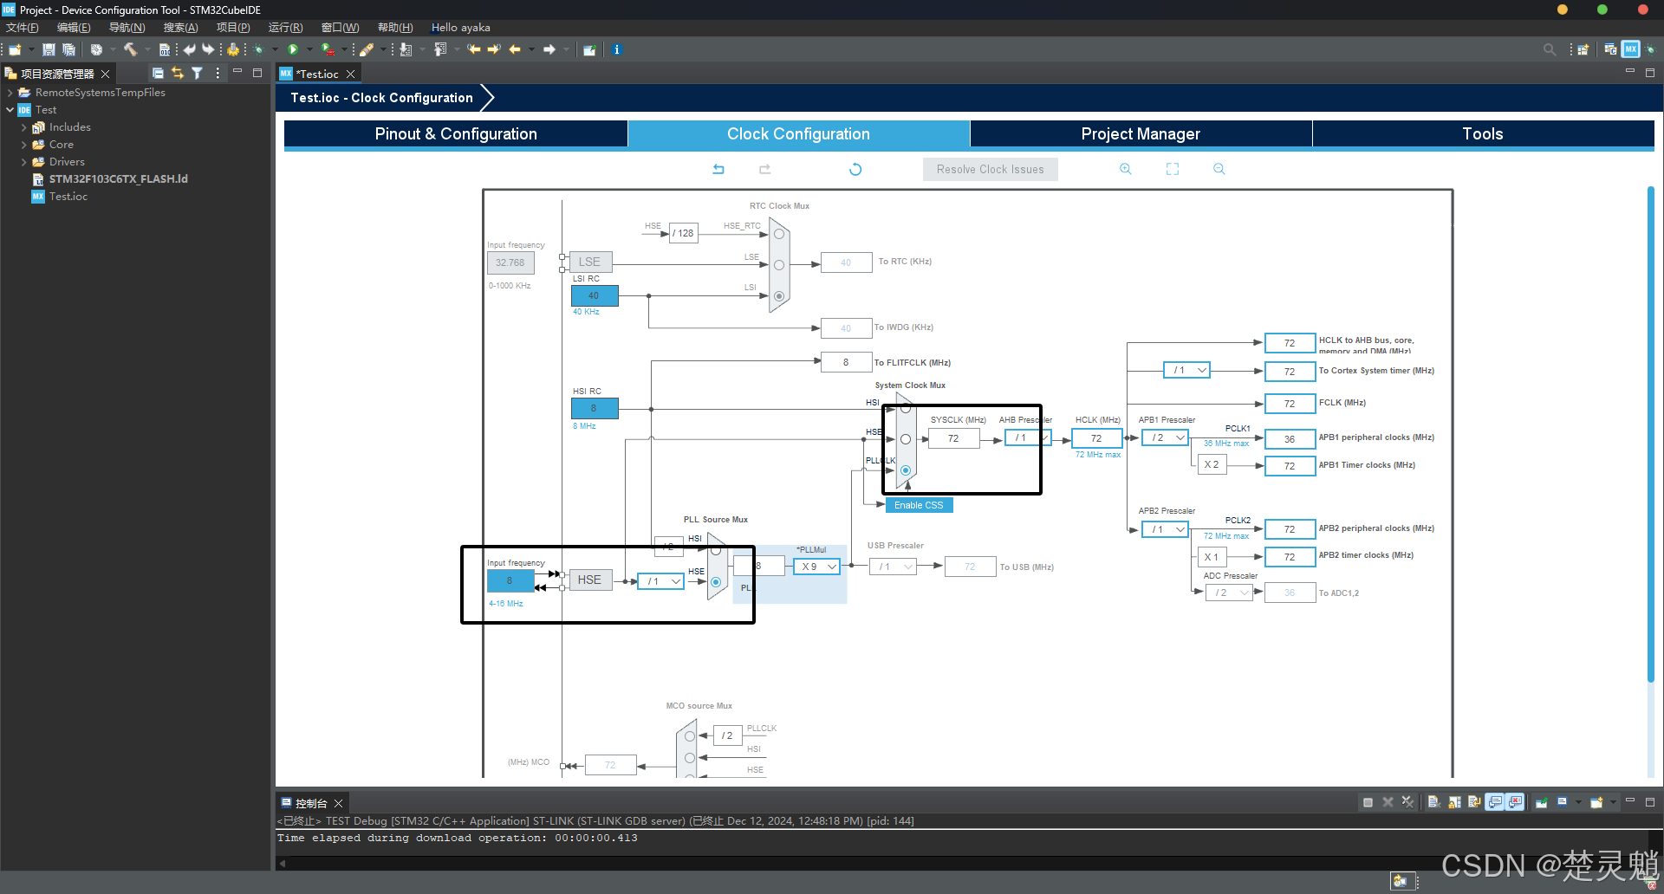Image resolution: width=1664 pixels, height=894 pixels.
Task: Click the blue information icon in the toolbar
Action: (617, 49)
